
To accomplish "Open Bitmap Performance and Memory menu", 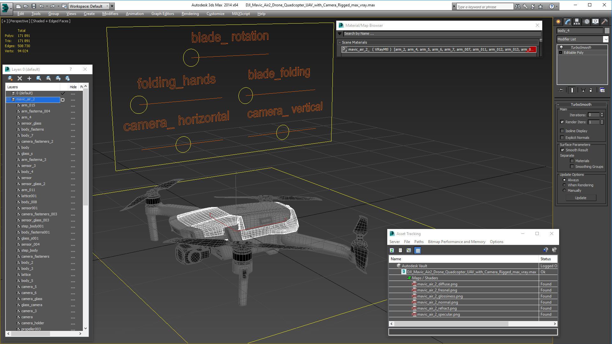I will [456, 242].
